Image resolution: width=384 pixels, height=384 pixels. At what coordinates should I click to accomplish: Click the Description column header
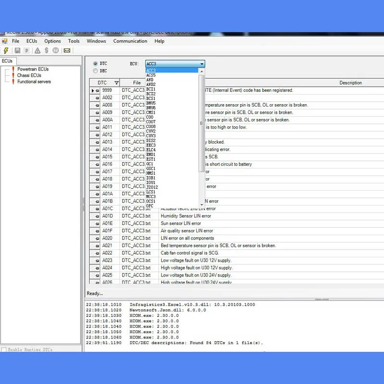coord(350,83)
